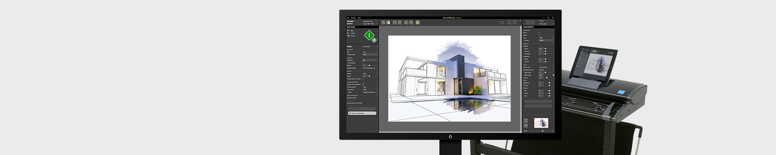Click the deskew/align tool icon
Image resolution: width=776 pixels, height=155 pixels.
[411, 23]
